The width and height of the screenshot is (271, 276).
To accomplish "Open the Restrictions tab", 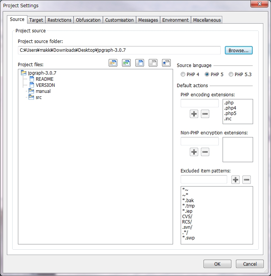I will pos(59,20).
